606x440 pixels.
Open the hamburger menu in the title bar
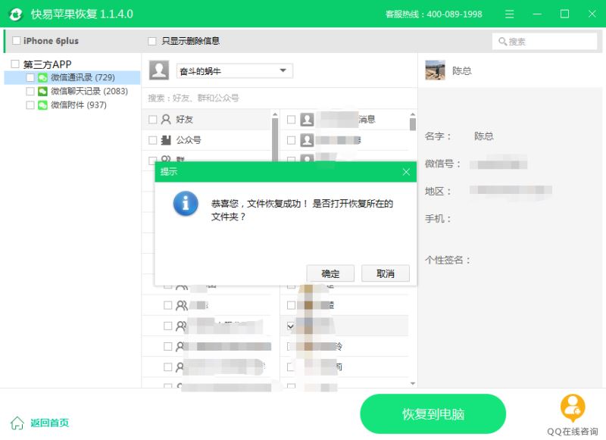click(x=509, y=14)
